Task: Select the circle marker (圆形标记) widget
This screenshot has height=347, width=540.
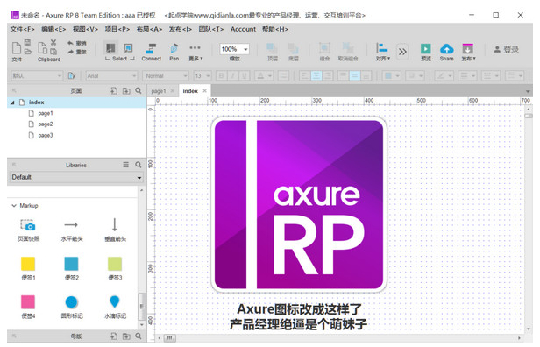Action: click(x=72, y=307)
